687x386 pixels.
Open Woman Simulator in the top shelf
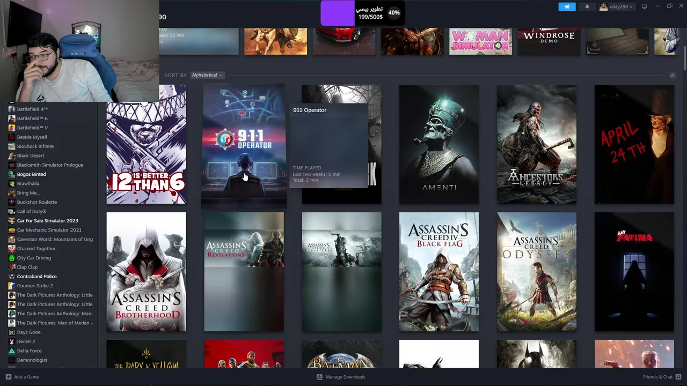tap(480, 41)
